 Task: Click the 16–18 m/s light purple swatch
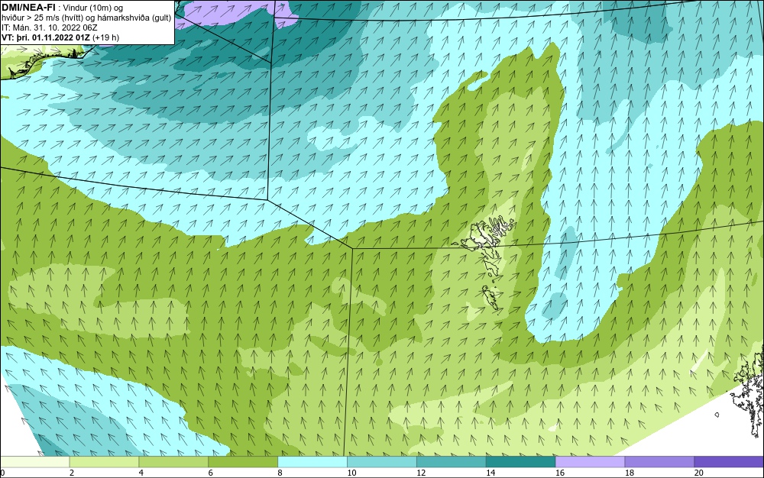[x=590, y=462]
